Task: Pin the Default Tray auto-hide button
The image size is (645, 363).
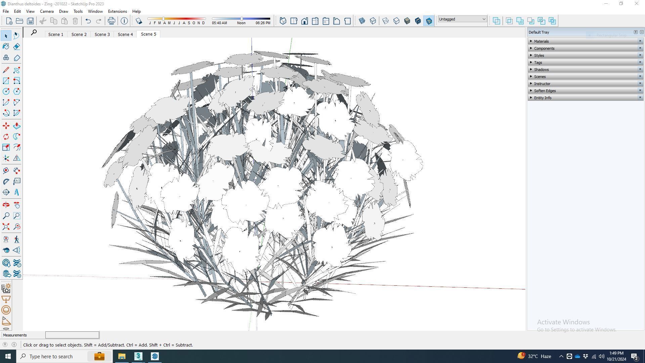Action: click(636, 32)
